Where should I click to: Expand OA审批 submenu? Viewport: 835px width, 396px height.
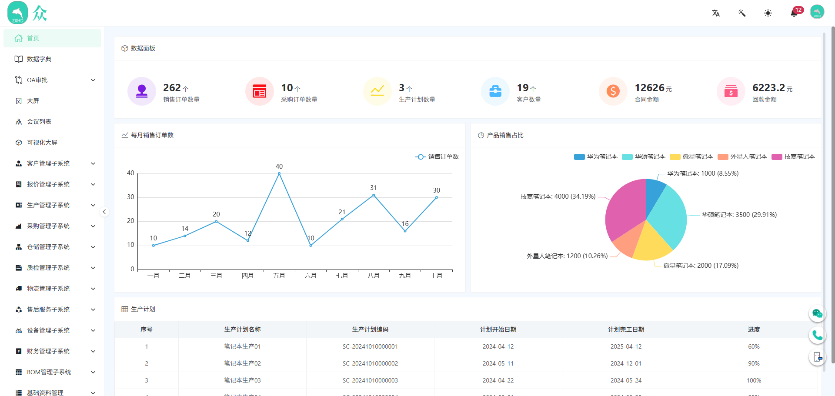click(52, 80)
